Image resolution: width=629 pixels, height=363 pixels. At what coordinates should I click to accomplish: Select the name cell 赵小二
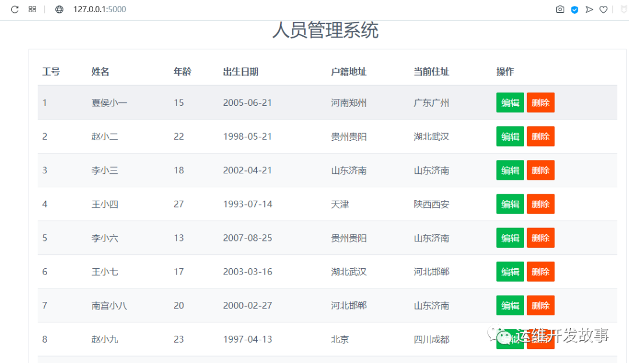pos(105,136)
